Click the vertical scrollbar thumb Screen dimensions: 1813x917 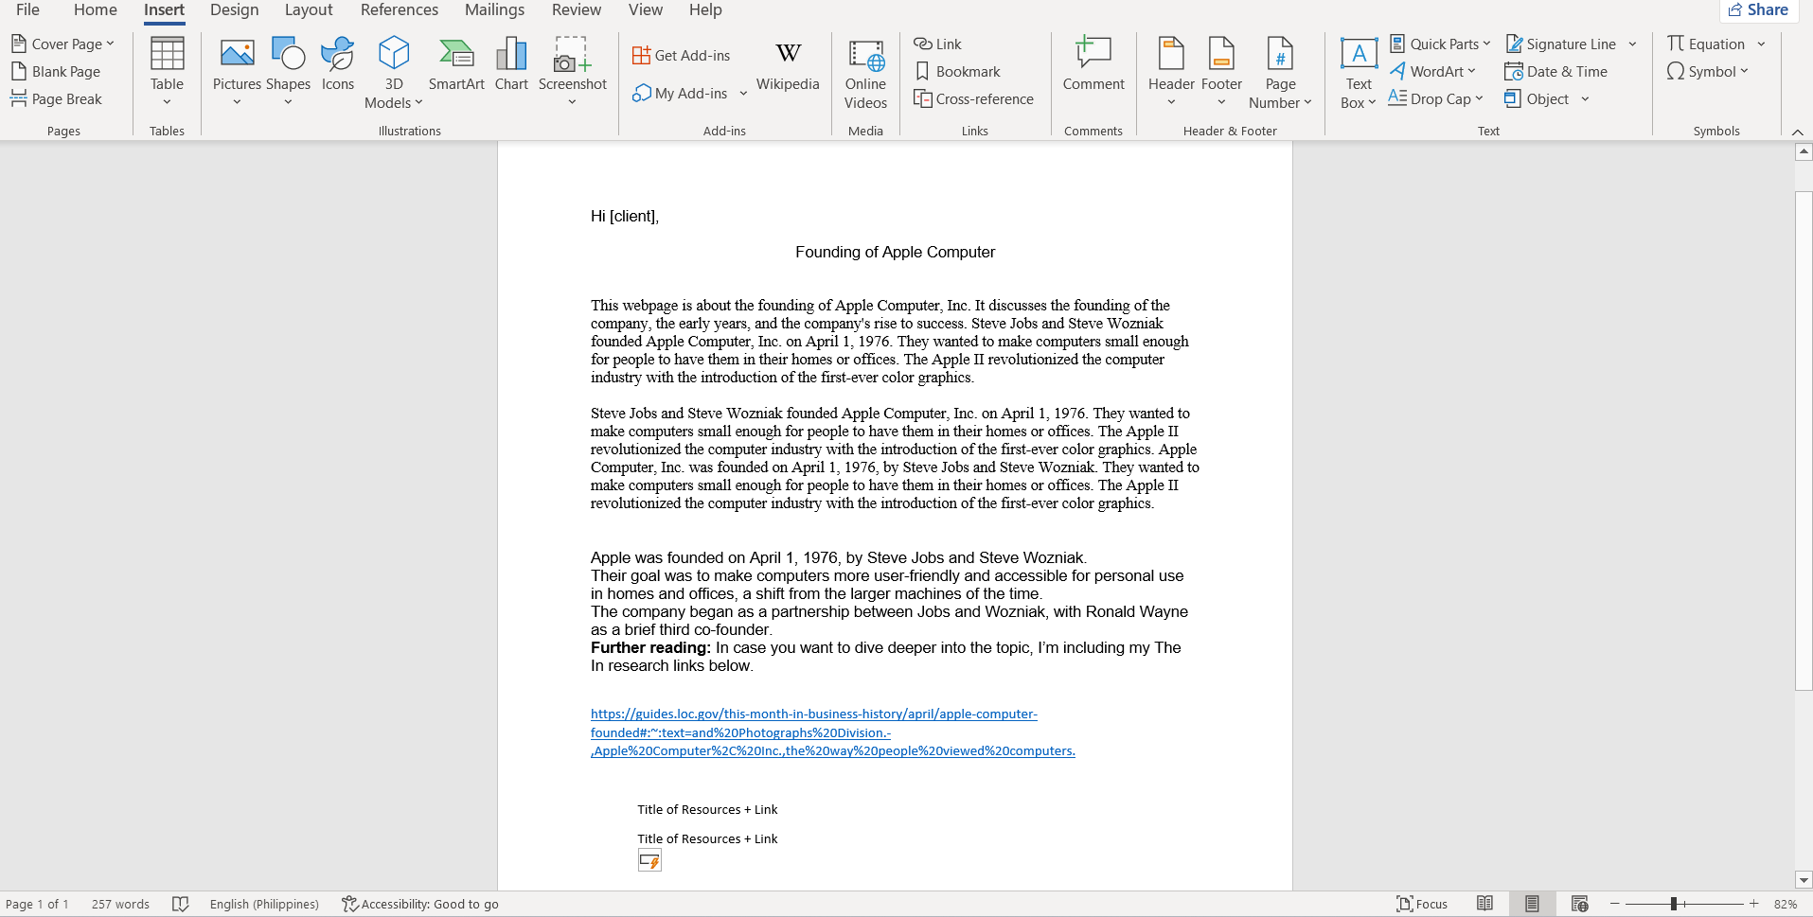click(1804, 440)
